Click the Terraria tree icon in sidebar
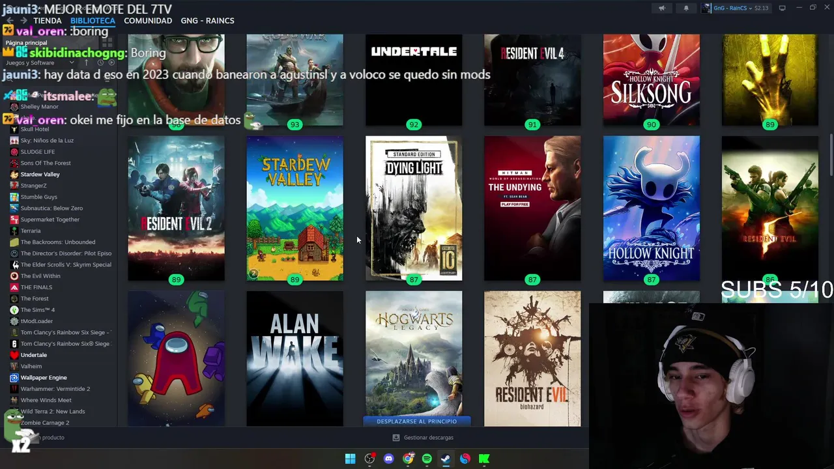 click(x=14, y=231)
